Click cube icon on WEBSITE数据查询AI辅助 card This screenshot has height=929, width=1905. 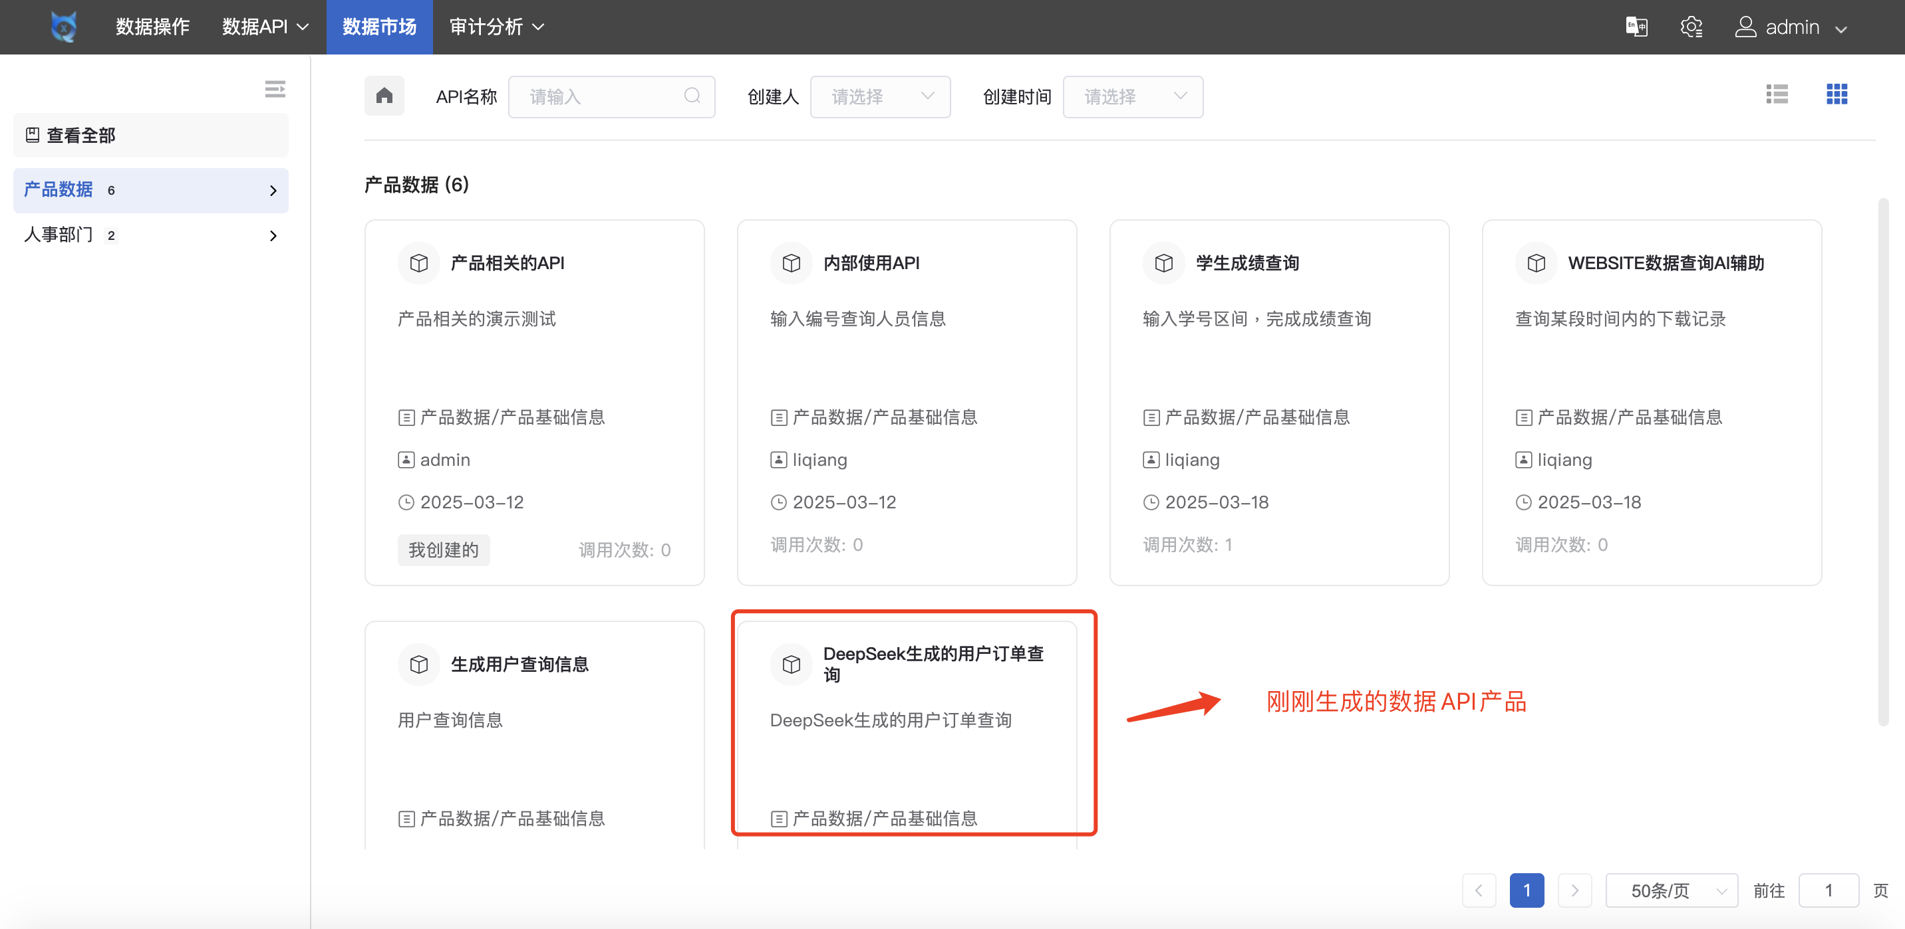pyautogui.click(x=1536, y=263)
